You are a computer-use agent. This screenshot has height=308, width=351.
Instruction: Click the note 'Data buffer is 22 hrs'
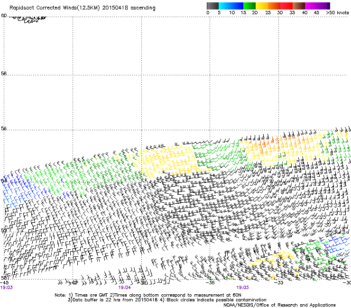(x=97, y=300)
